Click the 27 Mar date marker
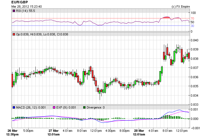Viewport: 201px width, 138px height. coord(53,131)
